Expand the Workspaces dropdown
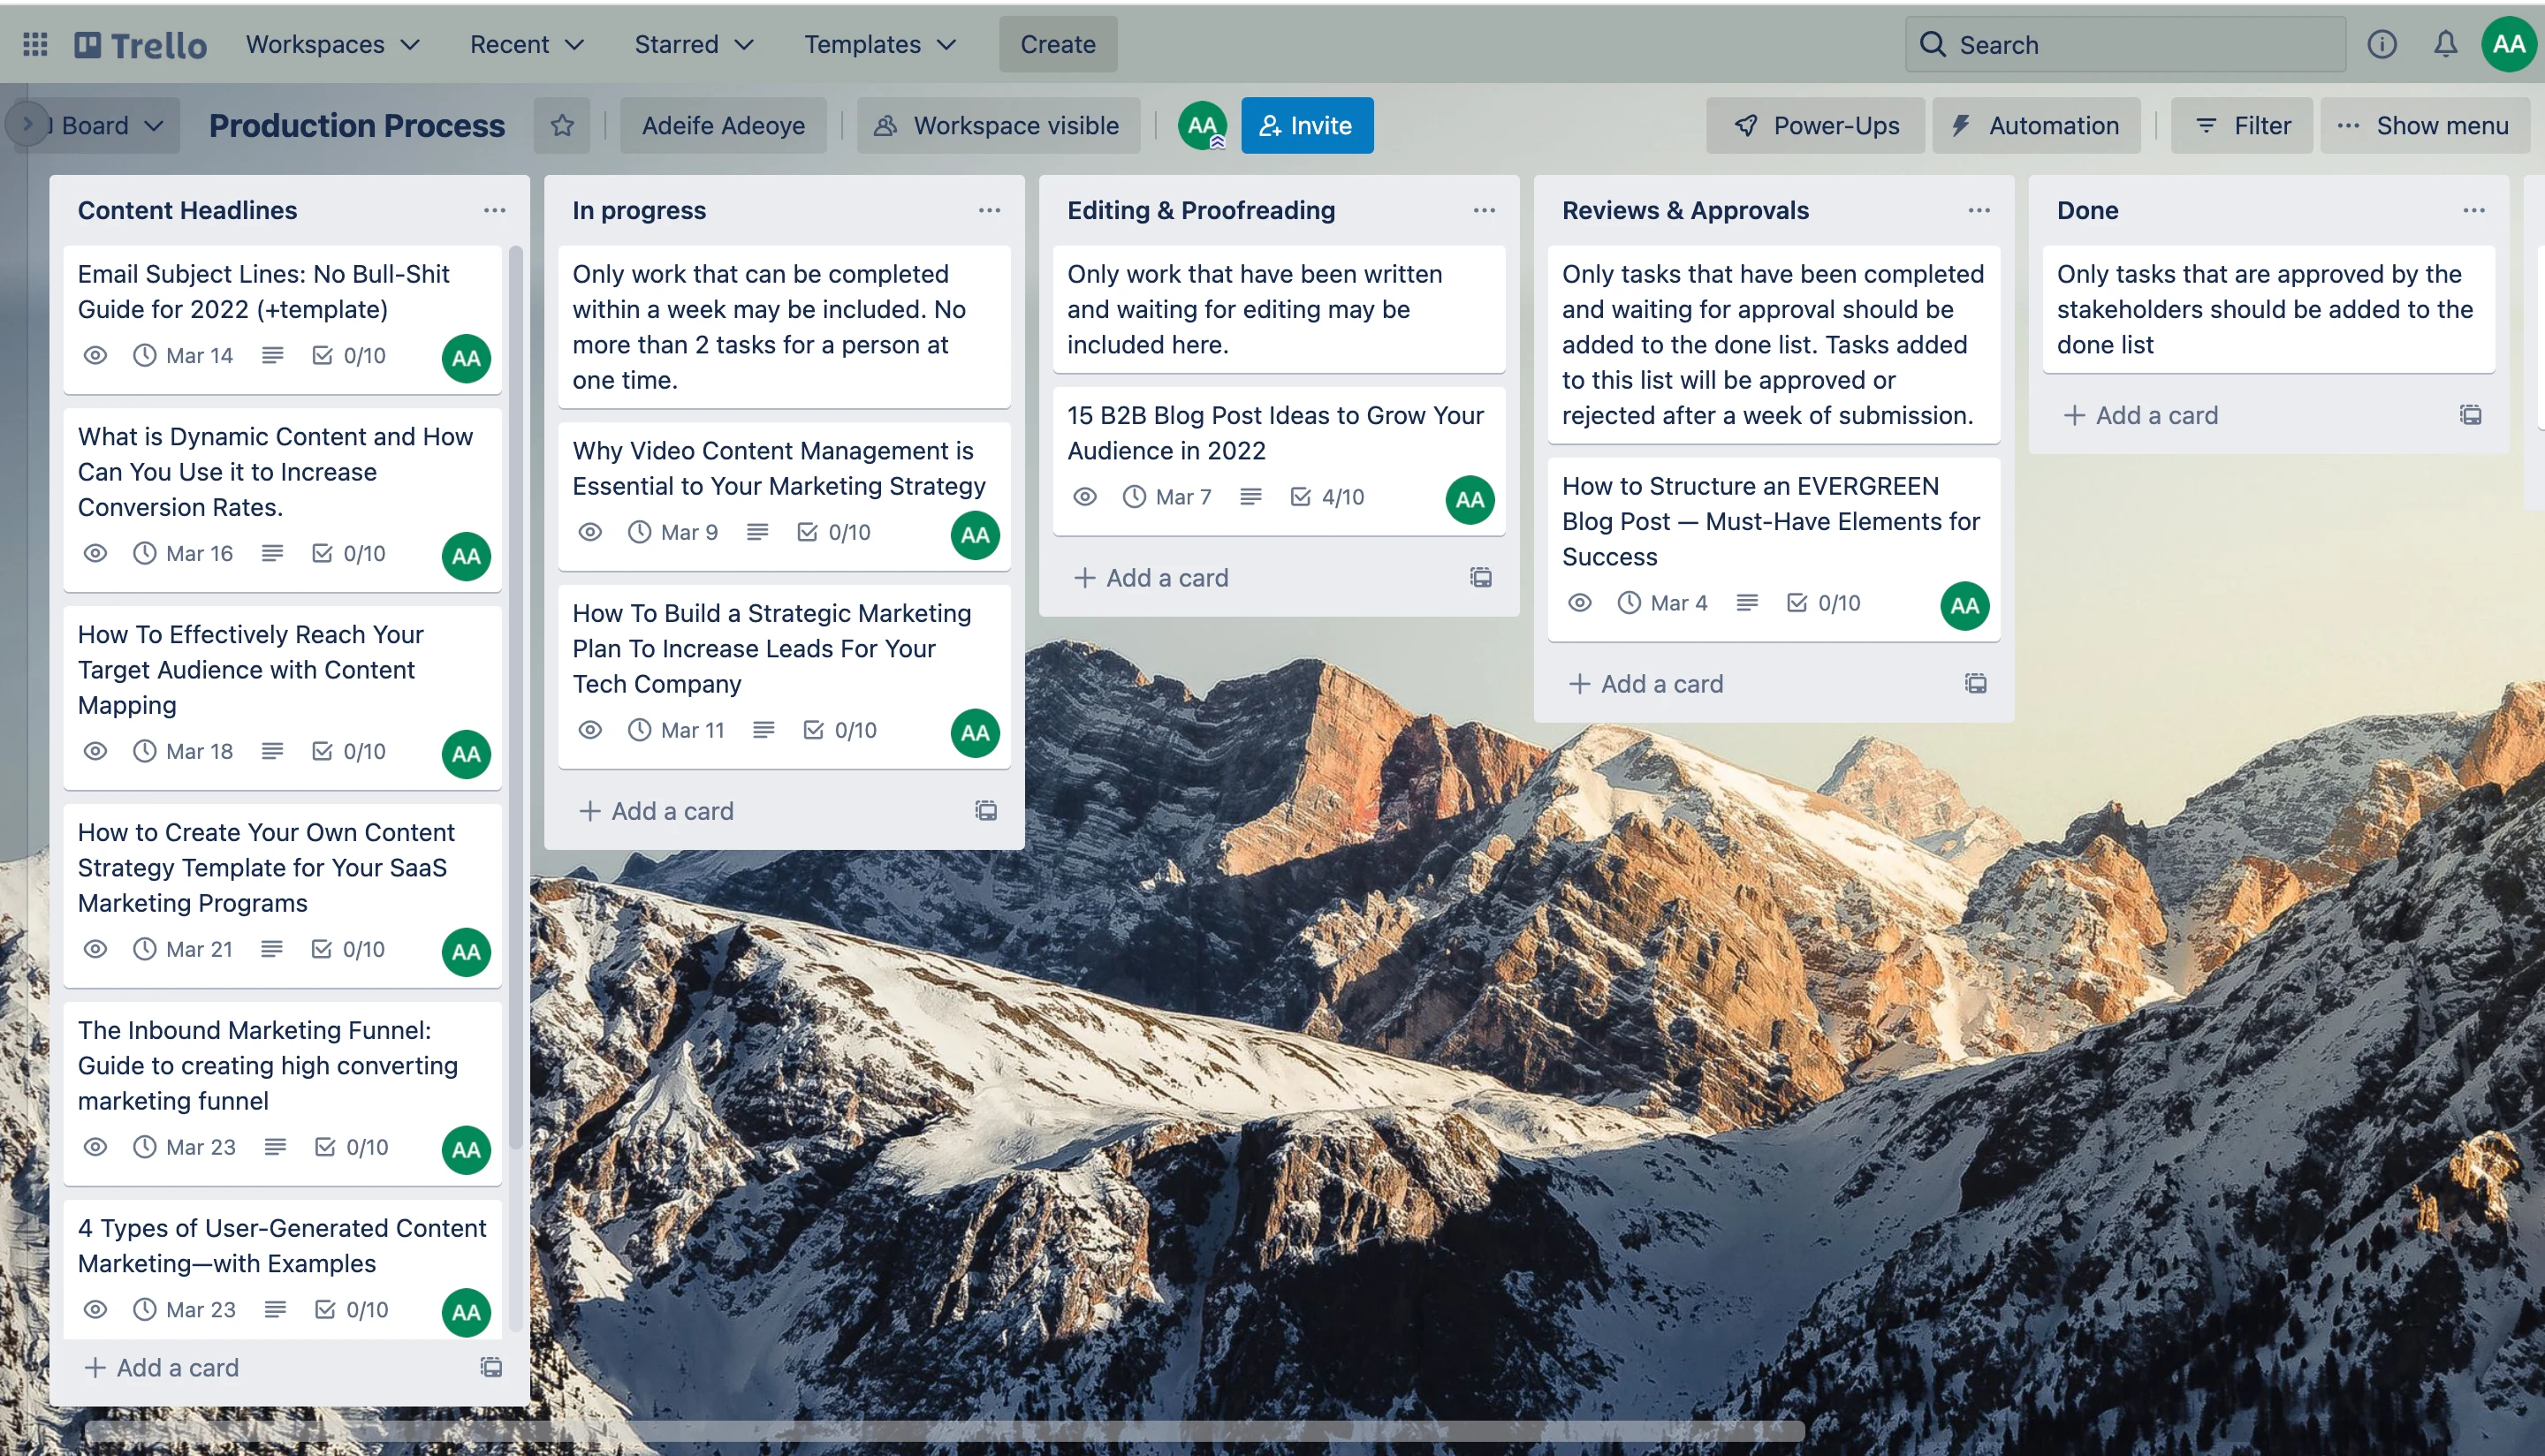The height and width of the screenshot is (1456, 2545). click(333, 44)
